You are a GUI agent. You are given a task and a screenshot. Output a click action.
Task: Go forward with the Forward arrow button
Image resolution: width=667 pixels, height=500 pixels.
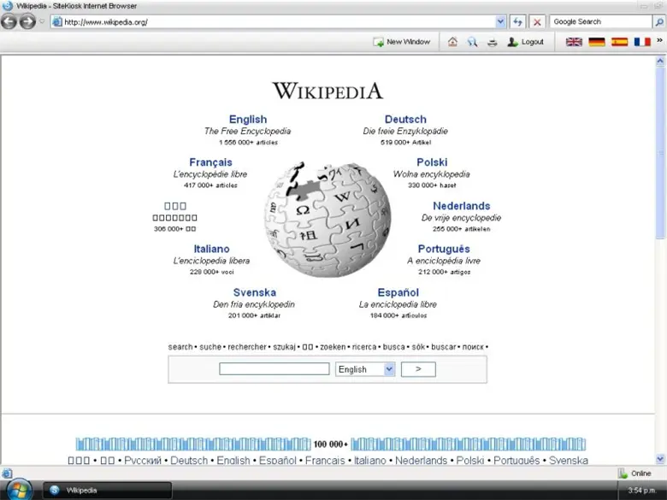click(x=27, y=21)
